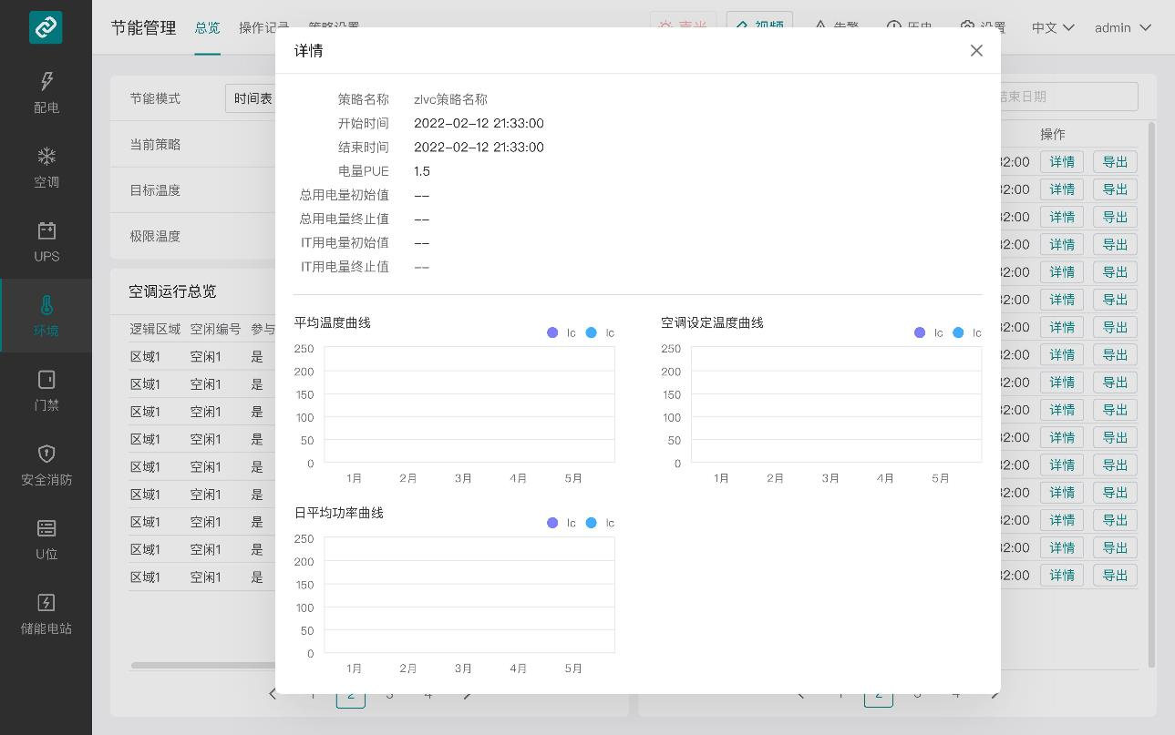This screenshot has width=1175, height=735.
Task: Expand the admin user menu
Action: pyautogui.click(x=1122, y=28)
